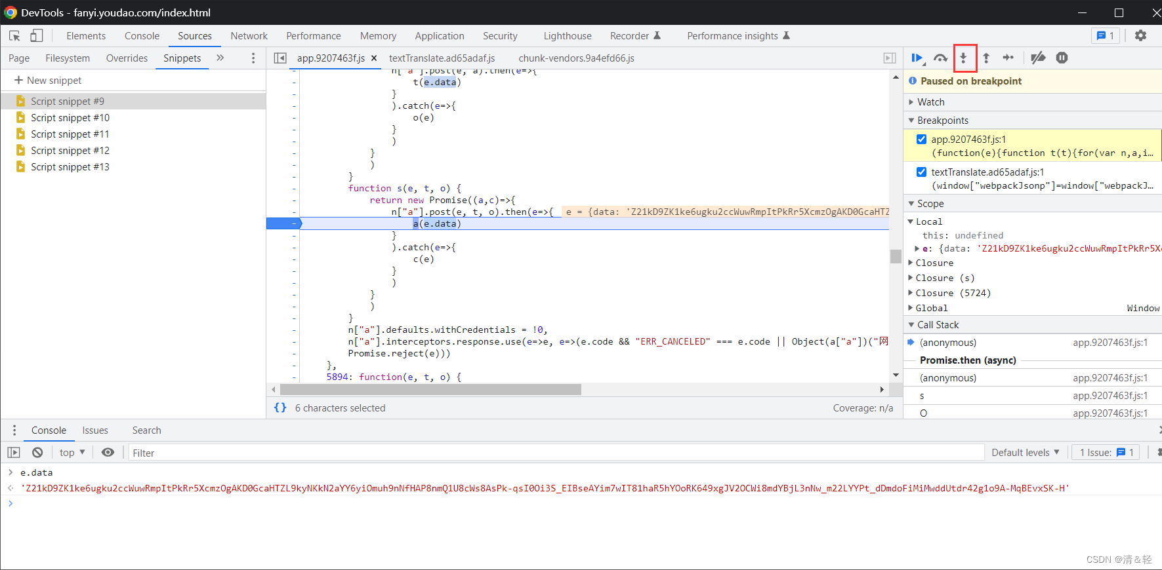Image resolution: width=1162 pixels, height=570 pixels.
Task: Show more navigator tabs chevron
Action: click(x=220, y=58)
